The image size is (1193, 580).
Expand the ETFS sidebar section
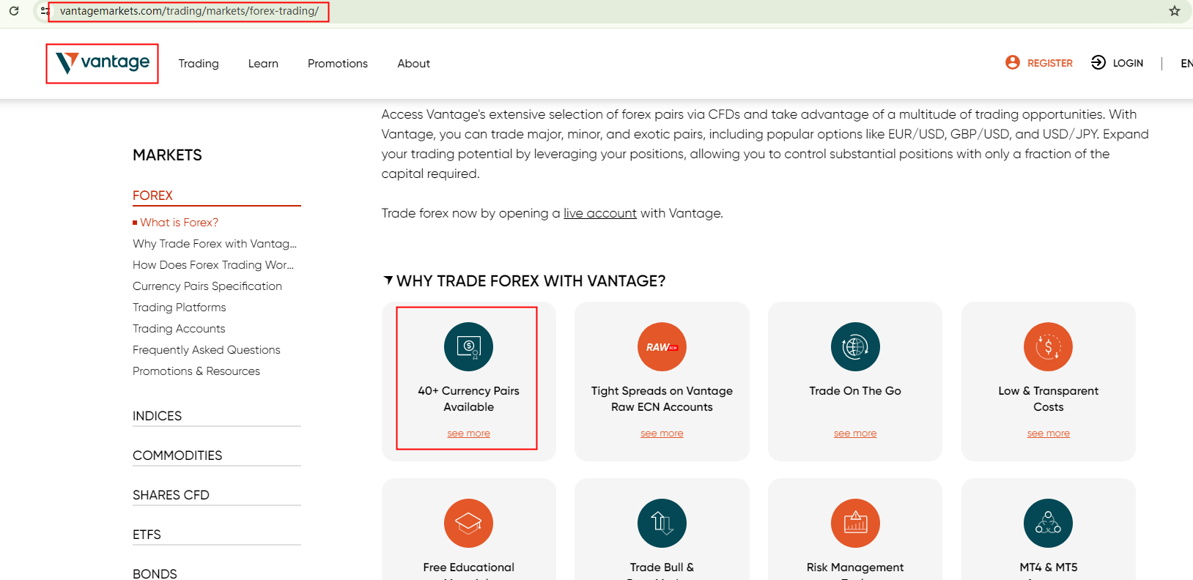pos(147,535)
